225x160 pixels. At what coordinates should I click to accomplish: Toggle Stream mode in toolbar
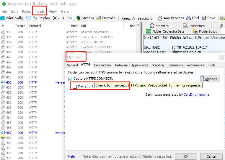pyautogui.click(x=85, y=18)
